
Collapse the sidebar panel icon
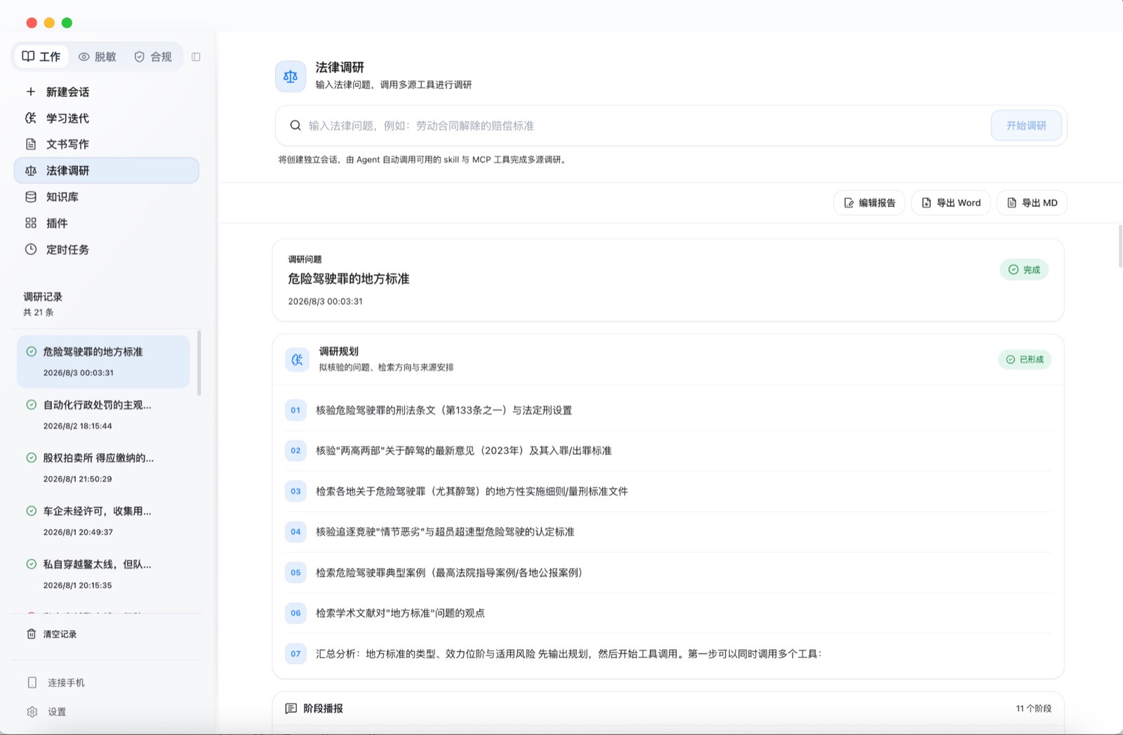[196, 57]
